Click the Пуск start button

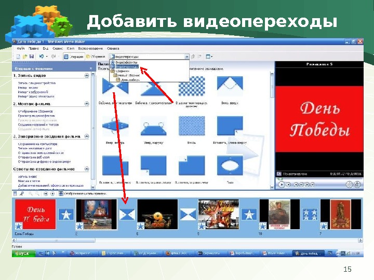point(23,254)
